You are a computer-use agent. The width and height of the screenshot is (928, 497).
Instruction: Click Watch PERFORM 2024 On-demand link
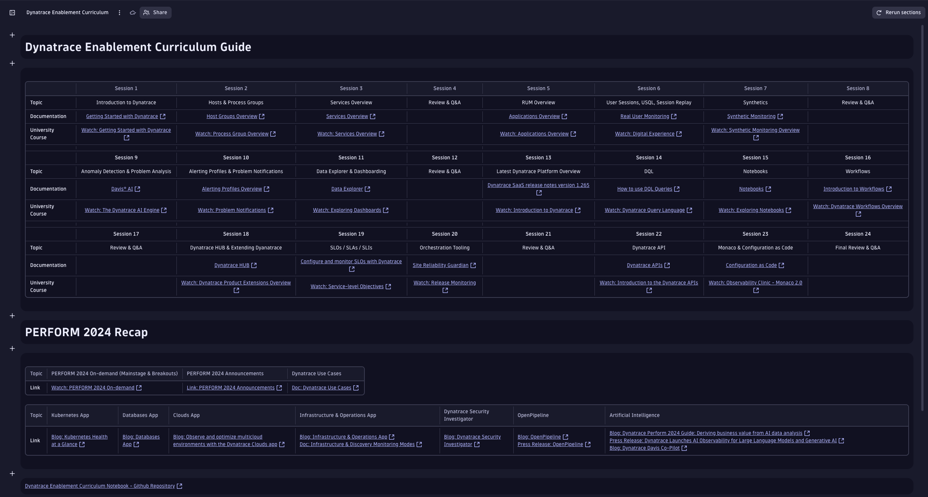click(x=93, y=387)
